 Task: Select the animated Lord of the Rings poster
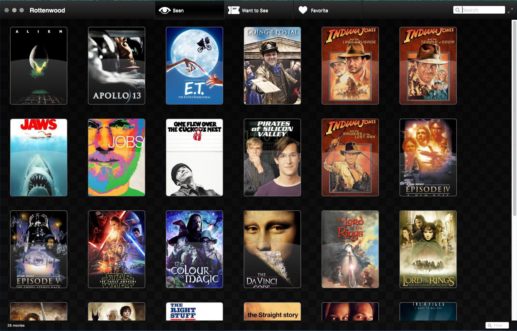click(x=350, y=249)
